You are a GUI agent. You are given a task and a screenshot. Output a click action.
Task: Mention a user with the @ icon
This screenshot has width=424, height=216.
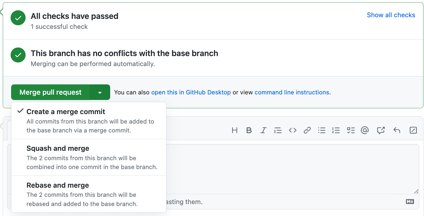pyautogui.click(x=365, y=130)
